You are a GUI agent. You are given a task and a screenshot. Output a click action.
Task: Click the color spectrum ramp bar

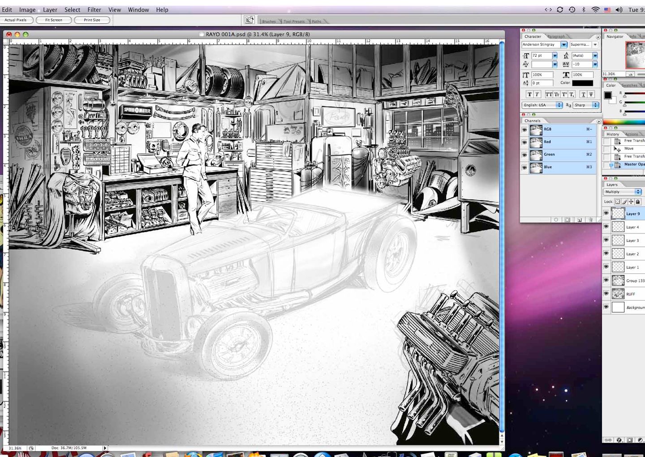624,122
